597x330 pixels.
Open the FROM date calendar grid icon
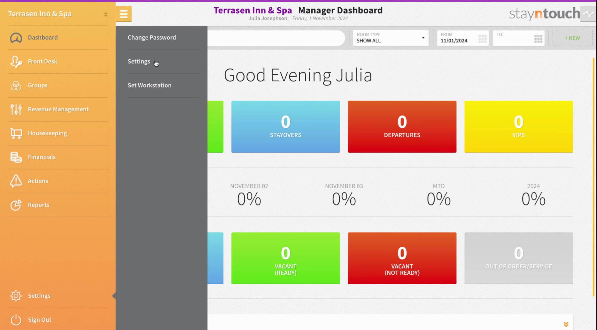point(483,39)
